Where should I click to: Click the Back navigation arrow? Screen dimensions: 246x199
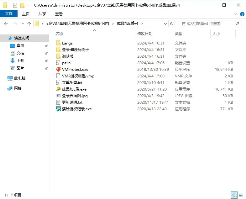click(x=6, y=24)
